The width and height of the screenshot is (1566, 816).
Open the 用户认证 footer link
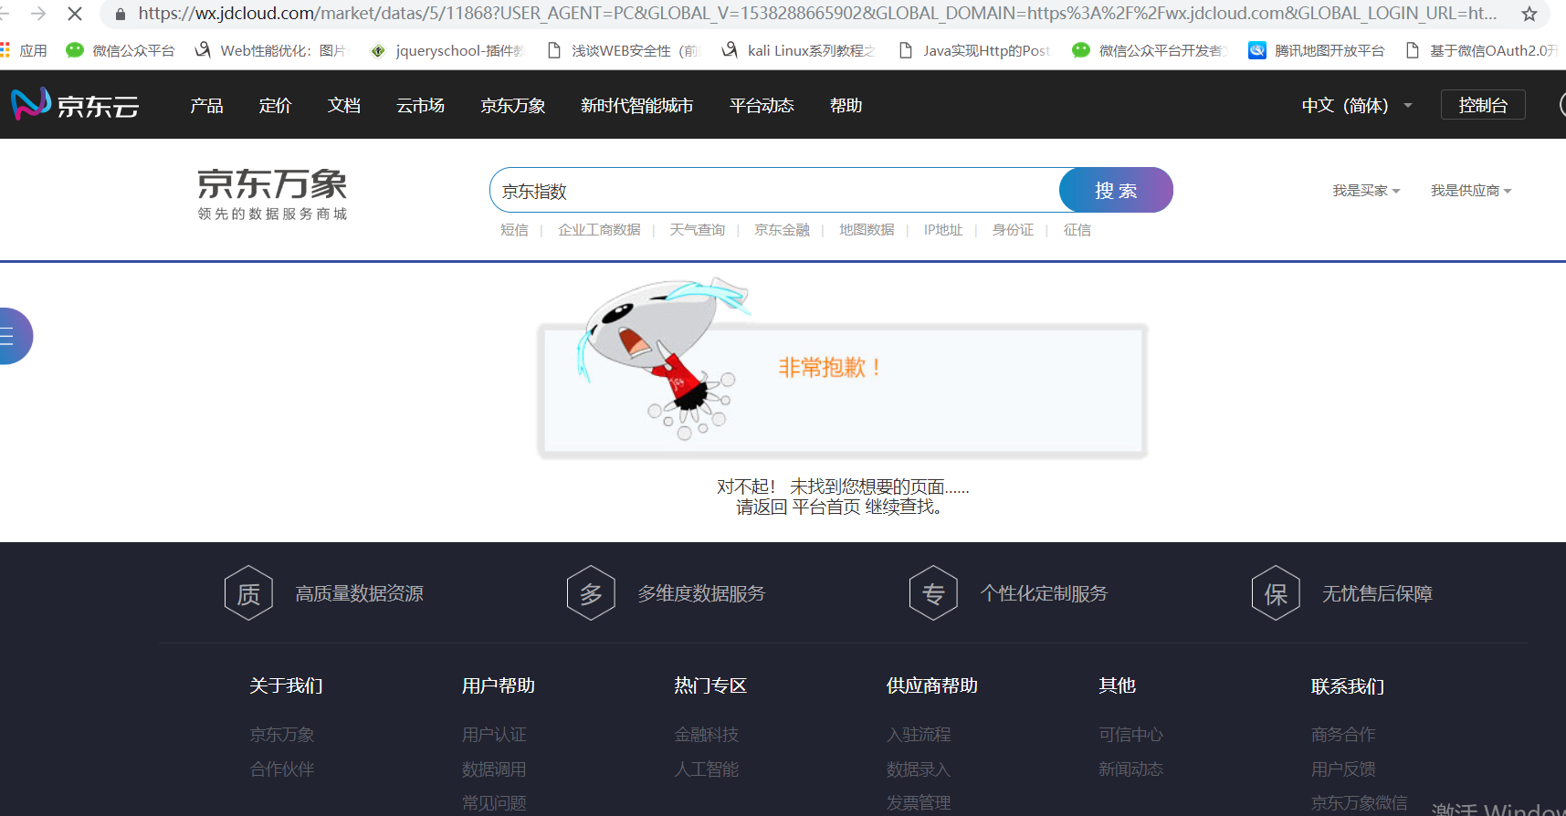[494, 734]
